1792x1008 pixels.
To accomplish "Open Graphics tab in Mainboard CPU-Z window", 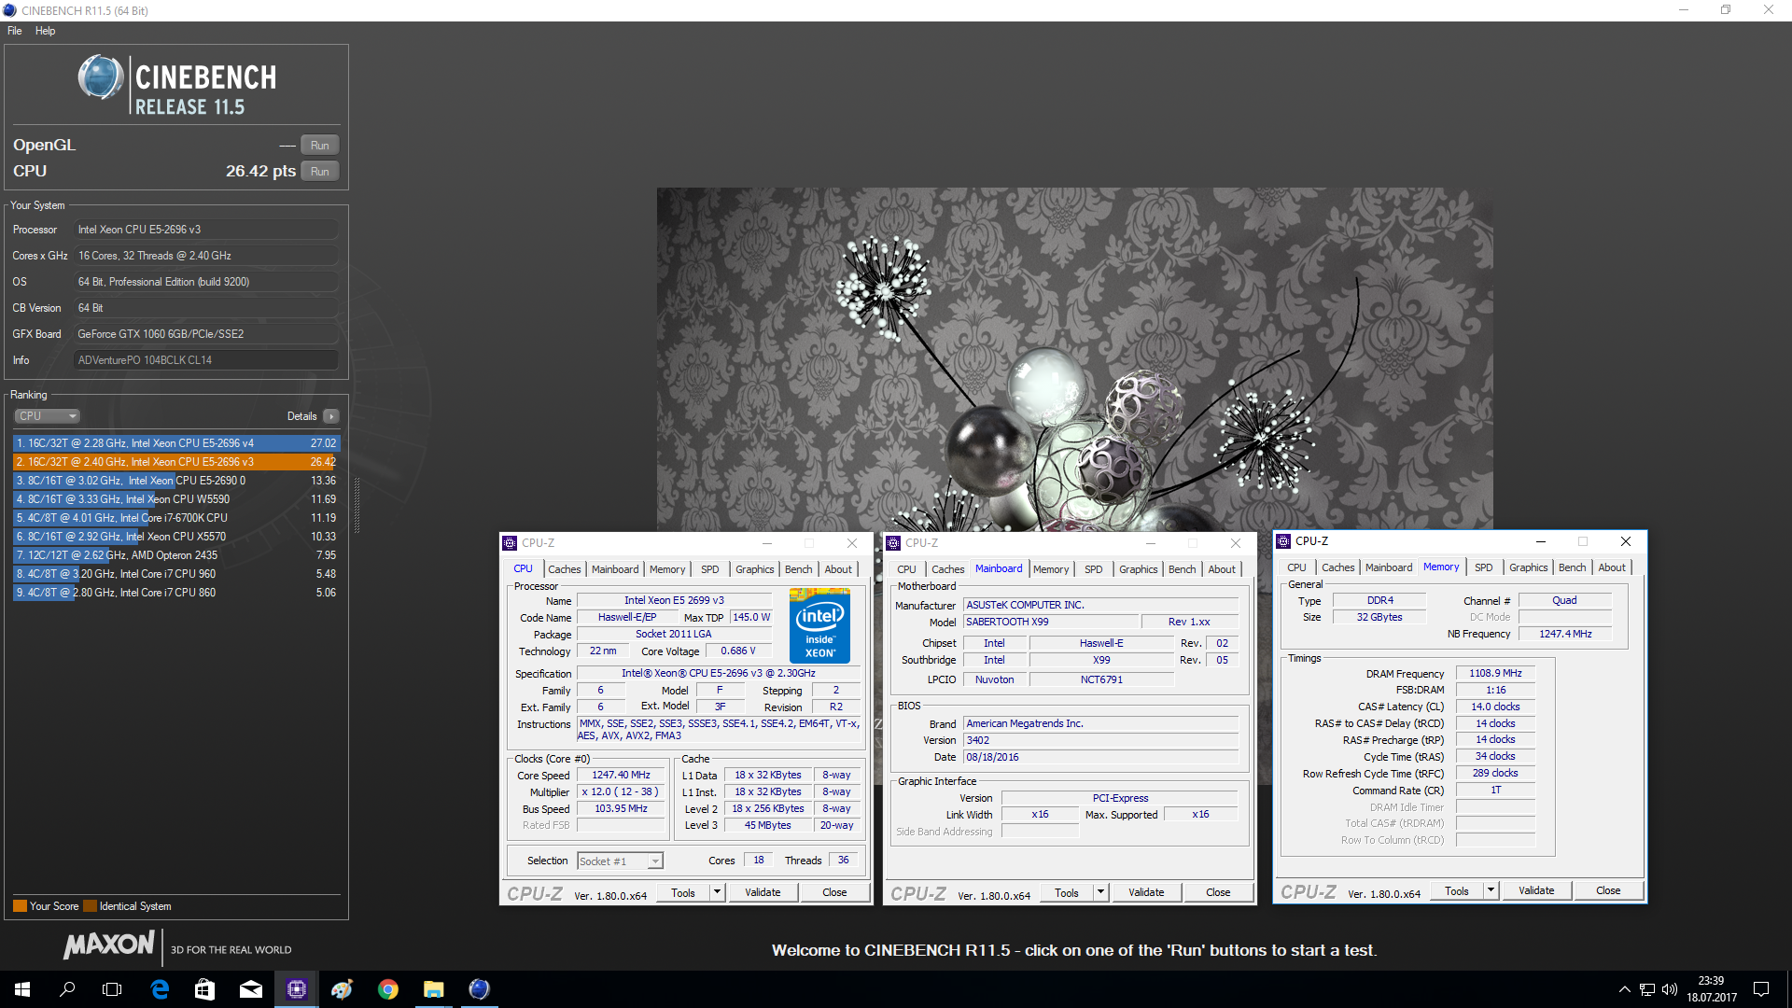I will pos(1138,569).
